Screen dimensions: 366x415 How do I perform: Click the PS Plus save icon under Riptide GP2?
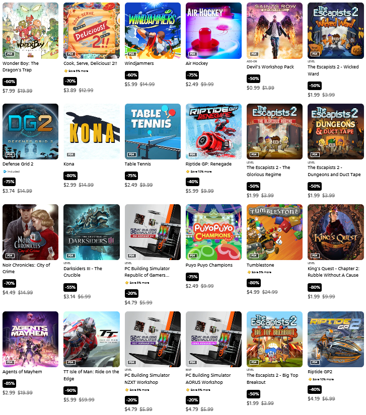tap(310, 379)
